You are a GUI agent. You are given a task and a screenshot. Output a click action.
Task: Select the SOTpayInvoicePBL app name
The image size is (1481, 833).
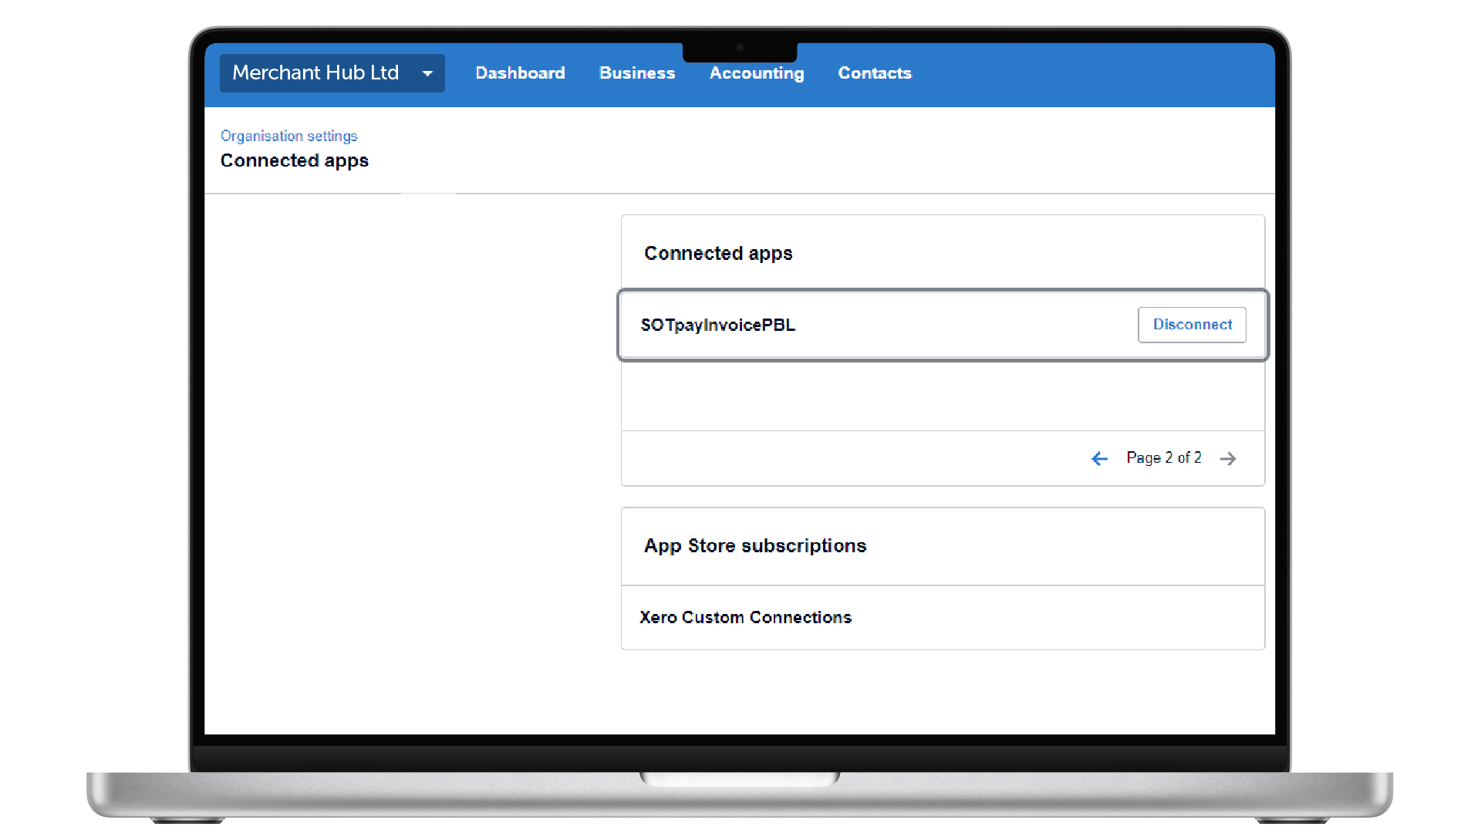pos(718,325)
